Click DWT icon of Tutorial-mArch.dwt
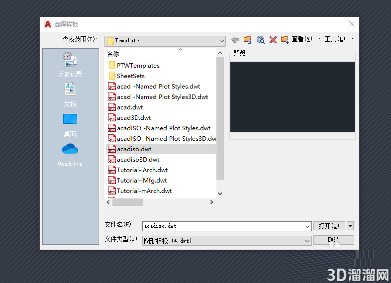 point(112,191)
